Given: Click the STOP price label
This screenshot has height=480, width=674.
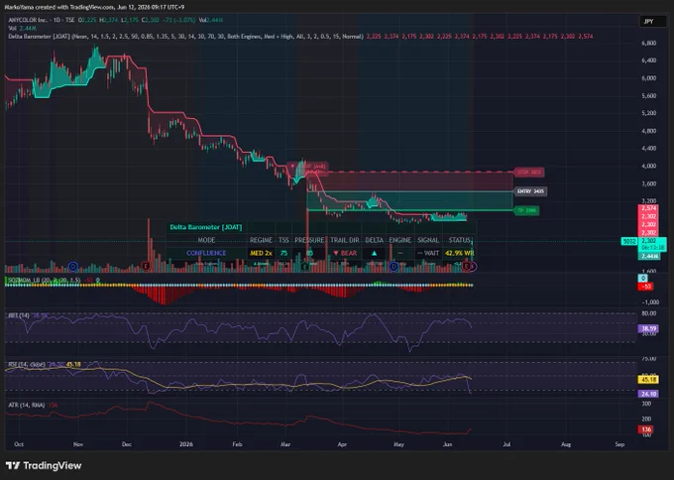Looking at the screenshot, I should [529, 172].
